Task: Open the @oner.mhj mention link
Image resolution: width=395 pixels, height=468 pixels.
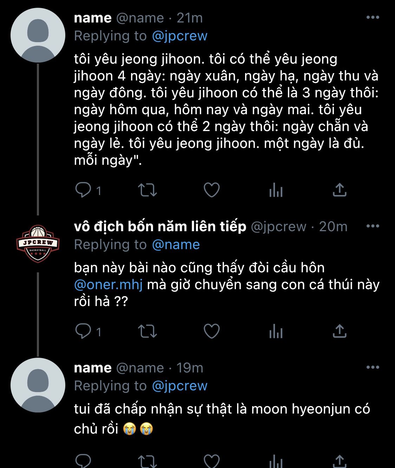Action: 108,285
